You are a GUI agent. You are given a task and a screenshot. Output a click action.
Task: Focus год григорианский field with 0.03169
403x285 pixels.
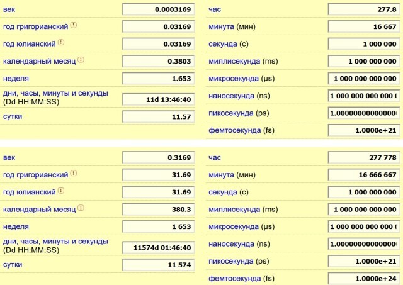point(158,26)
